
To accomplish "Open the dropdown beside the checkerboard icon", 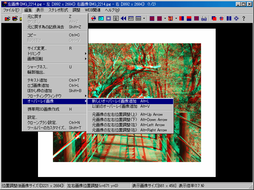I will [165, 19].
